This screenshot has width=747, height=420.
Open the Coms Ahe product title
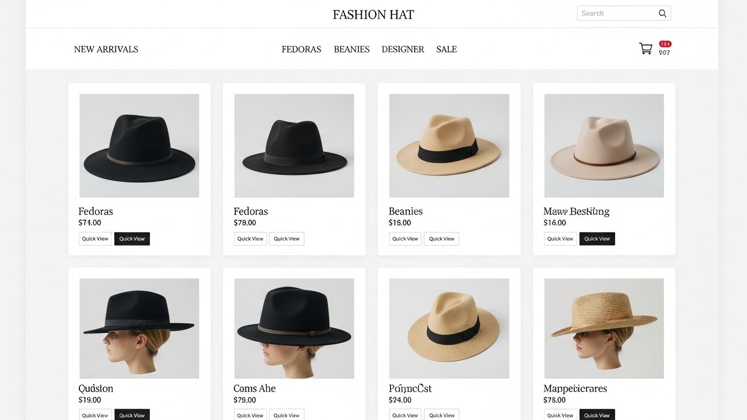(x=254, y=388)
